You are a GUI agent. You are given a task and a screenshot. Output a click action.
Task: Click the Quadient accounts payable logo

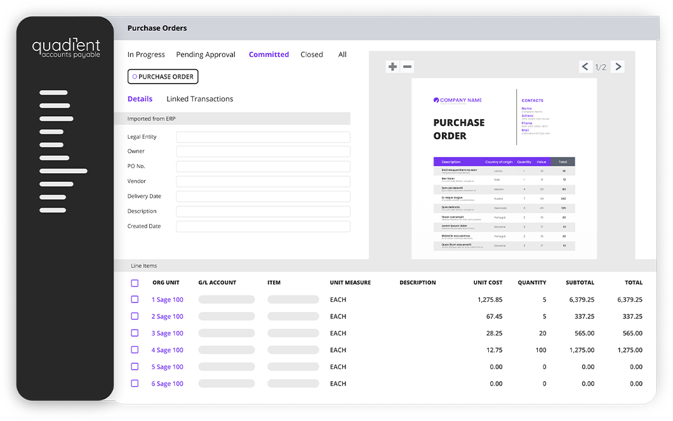[66, 48]
